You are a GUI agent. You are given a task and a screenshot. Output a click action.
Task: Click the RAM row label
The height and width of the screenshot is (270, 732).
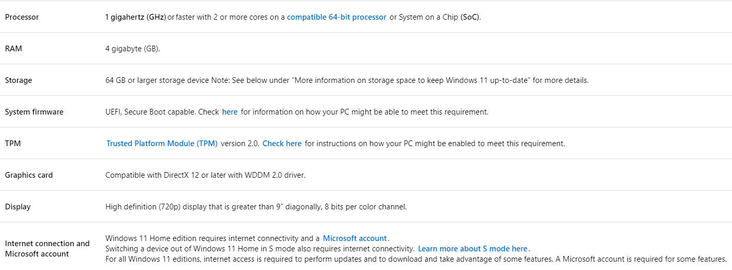[13, 49]
